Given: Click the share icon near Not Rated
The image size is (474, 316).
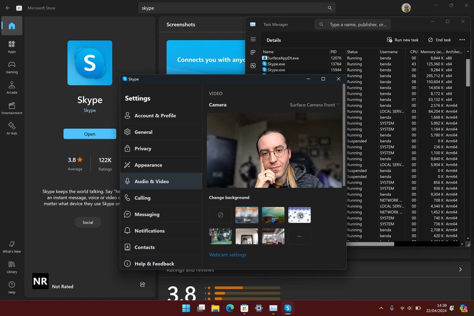Looking at the screenshot, I should tap(143, 285).
